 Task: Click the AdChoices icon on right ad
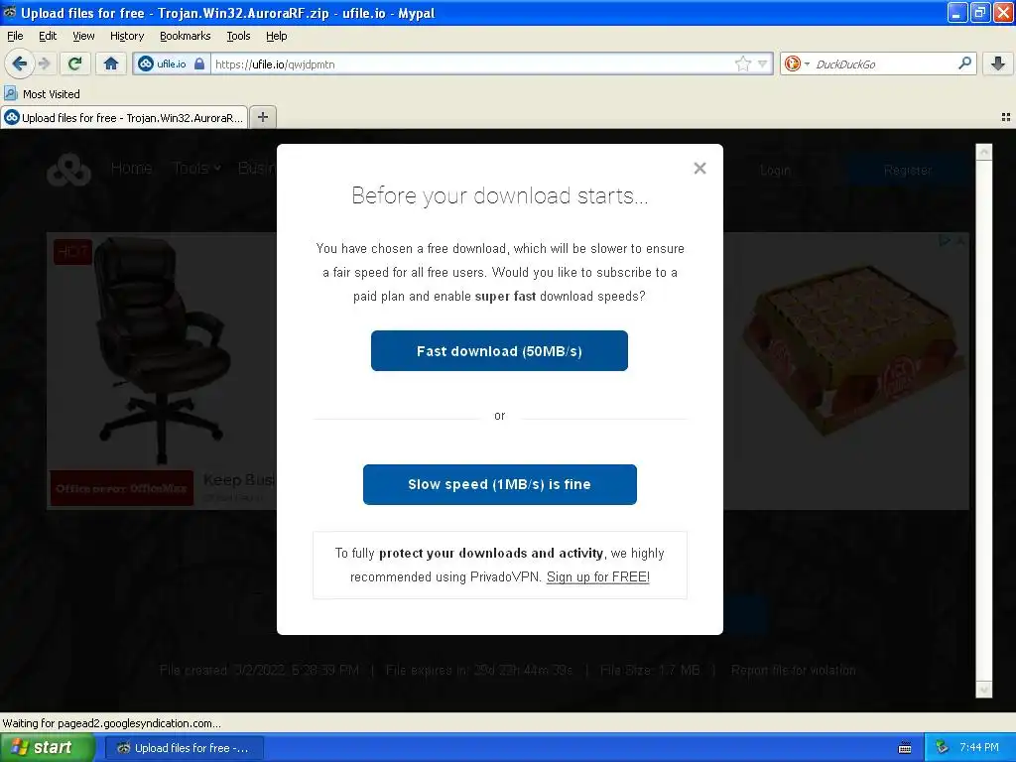coord(945,240)
